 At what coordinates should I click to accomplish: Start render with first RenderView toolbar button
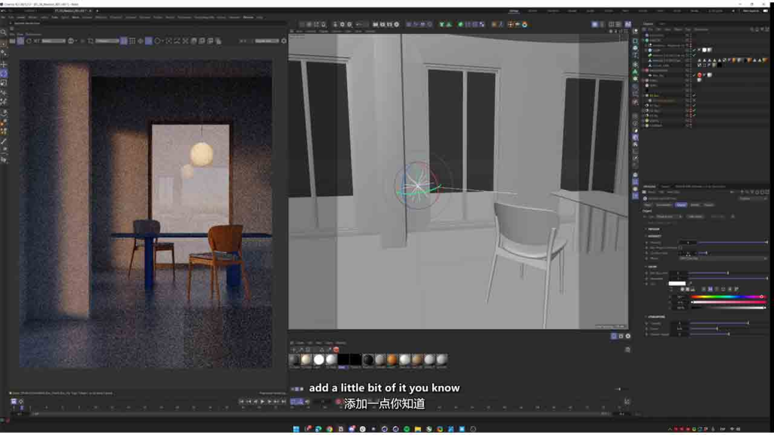12,41
